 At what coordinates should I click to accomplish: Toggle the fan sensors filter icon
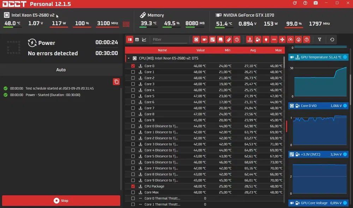click(282, 39)
